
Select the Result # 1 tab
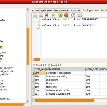[x=40, y=65]
